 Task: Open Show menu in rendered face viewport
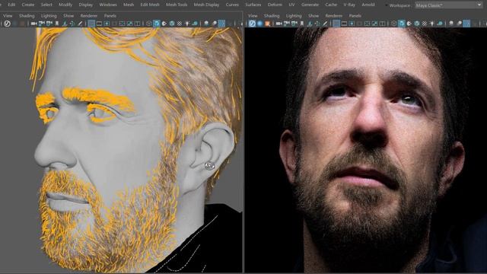pyautogui.click(x=314, y=15)
